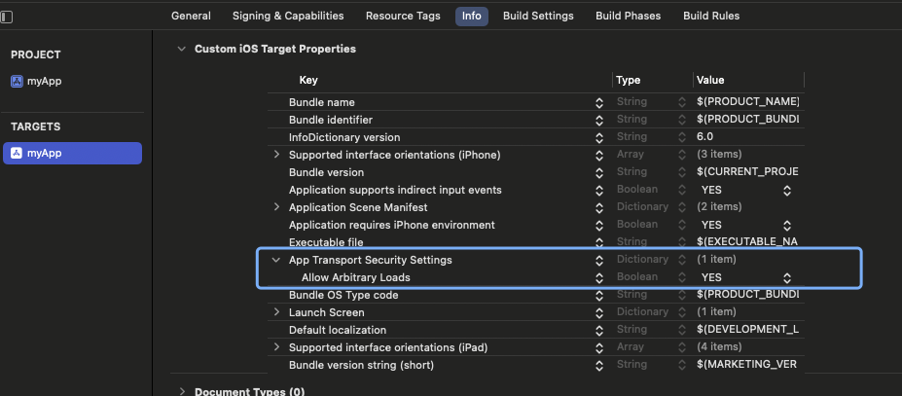This screenshot has height=396, width=902.
Task: Click the myApp project icon
Action: coord(17,81)
